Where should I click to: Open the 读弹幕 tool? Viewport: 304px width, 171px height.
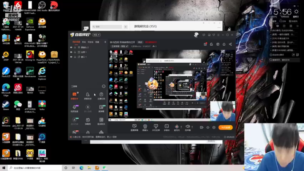[101, 109]
